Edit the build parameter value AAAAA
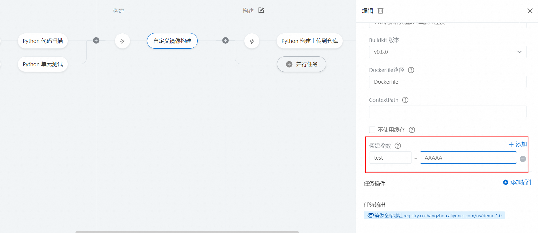The width and height of the screenshot is (538, 233). 468,158
